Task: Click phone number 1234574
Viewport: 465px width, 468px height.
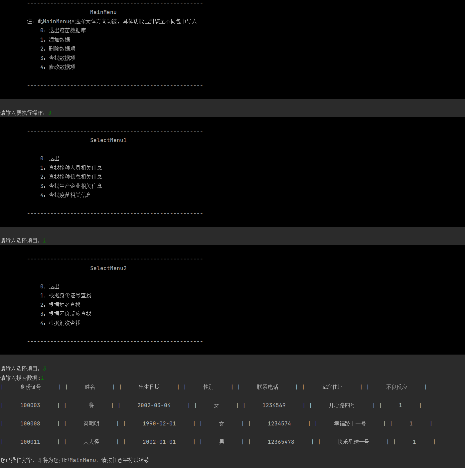Action: (x=279, y=423)
